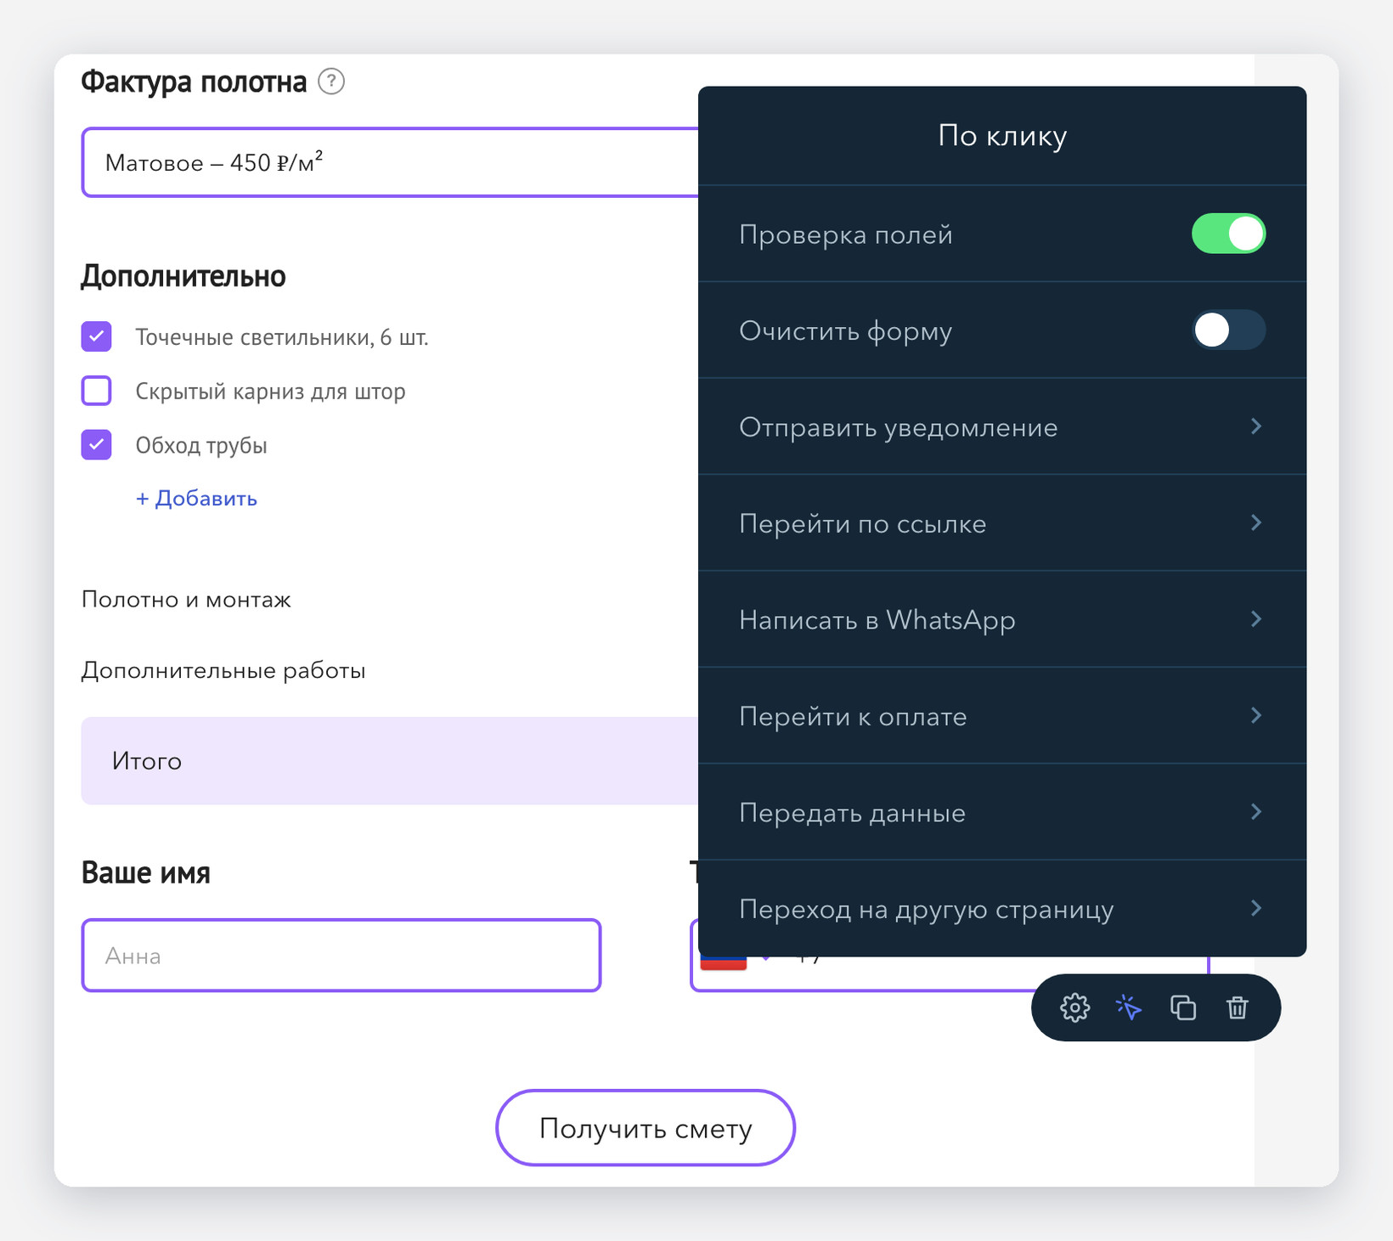1393x1241 pixels.
Task: Click the + Добавить link
Action: (196, 499)
